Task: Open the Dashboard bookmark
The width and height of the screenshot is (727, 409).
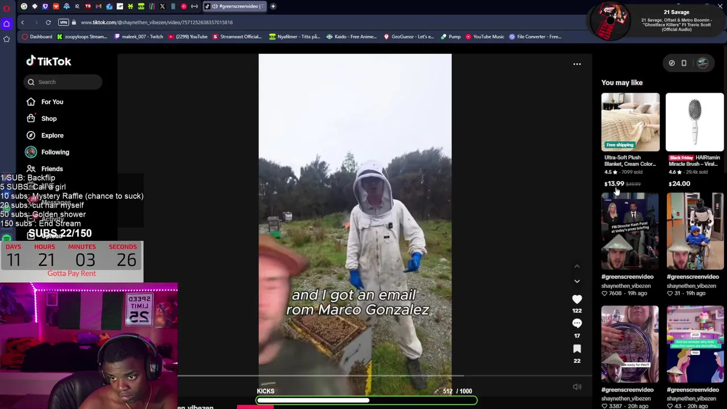Action: click(37, 36)
